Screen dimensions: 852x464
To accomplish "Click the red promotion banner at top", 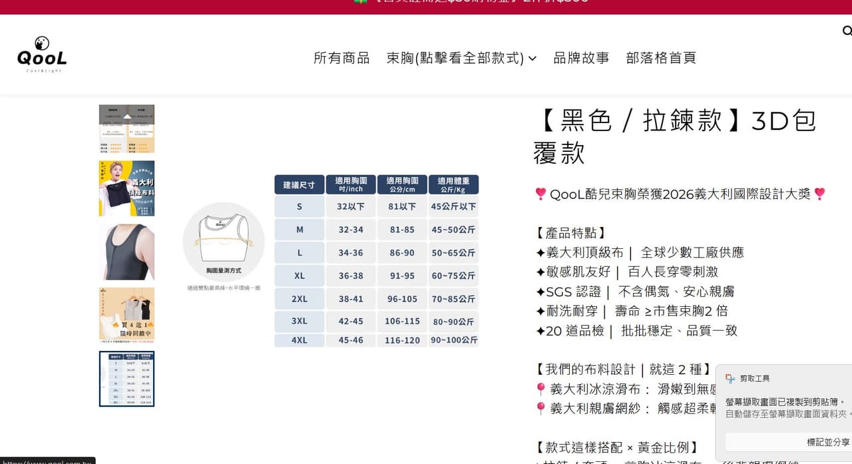I will [426, 7].
